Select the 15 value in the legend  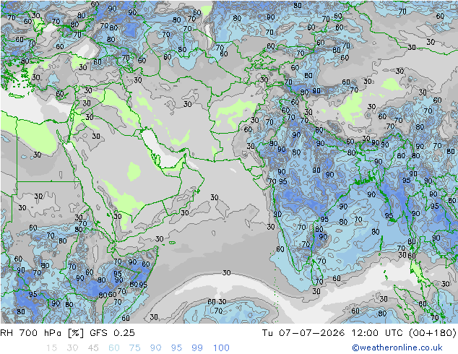[x=51, y=348]
